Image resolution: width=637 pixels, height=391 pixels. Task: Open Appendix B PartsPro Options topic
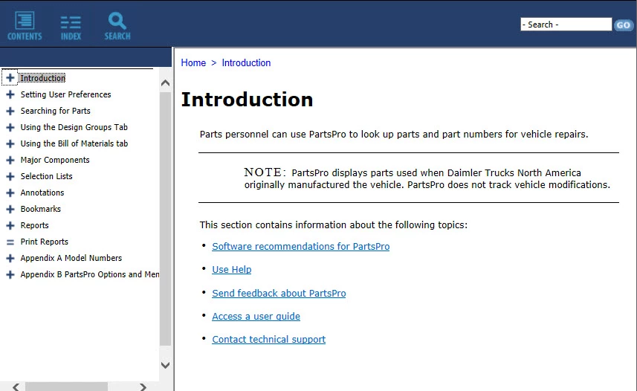pyautogui.click(x=90, y=274)
